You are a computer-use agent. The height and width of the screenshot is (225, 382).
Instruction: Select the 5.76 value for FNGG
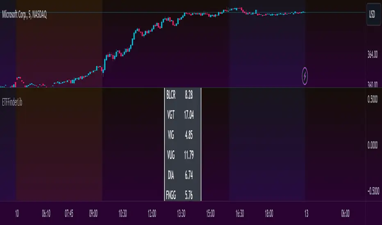[x=189, y=195]
